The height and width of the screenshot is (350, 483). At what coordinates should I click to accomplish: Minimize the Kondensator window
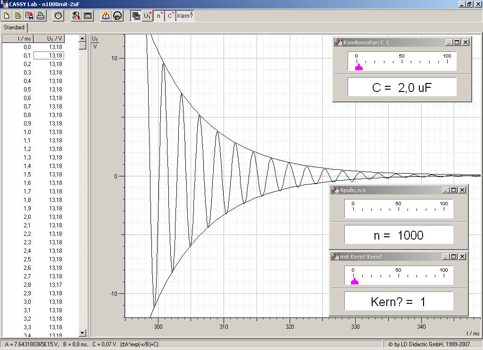pos(449,42)
